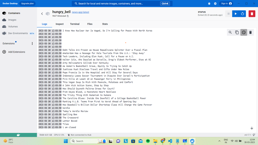This screenshot has width=258, height=145.
Task: Restart the container
Action: point(242,14)
